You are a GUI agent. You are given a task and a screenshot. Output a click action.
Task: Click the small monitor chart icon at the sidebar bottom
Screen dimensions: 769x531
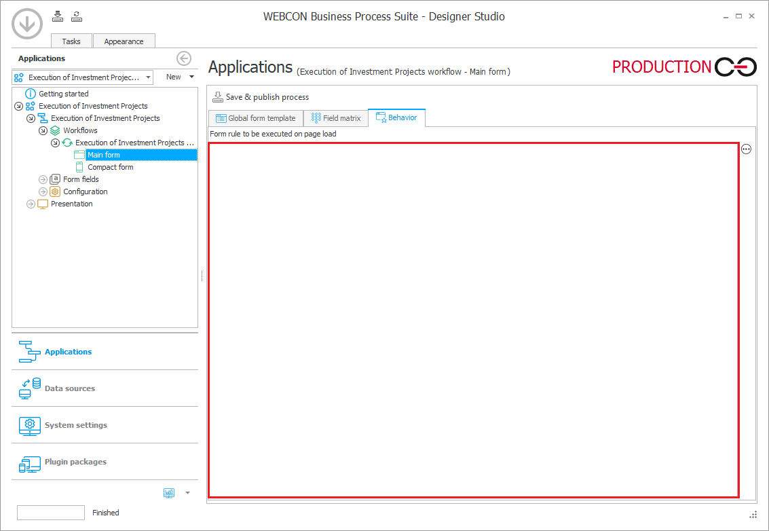[x=169, y=493]
